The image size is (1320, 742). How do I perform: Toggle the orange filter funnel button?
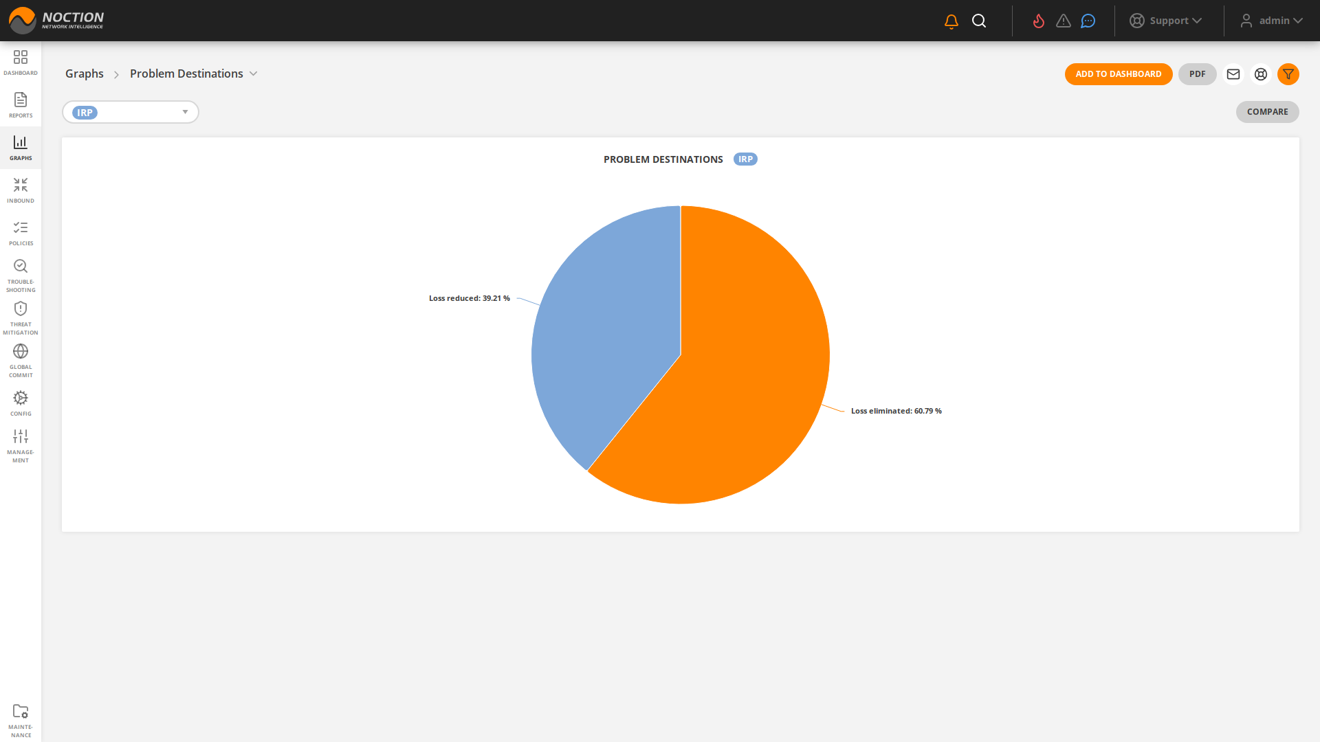click(x=1288, y=74)
